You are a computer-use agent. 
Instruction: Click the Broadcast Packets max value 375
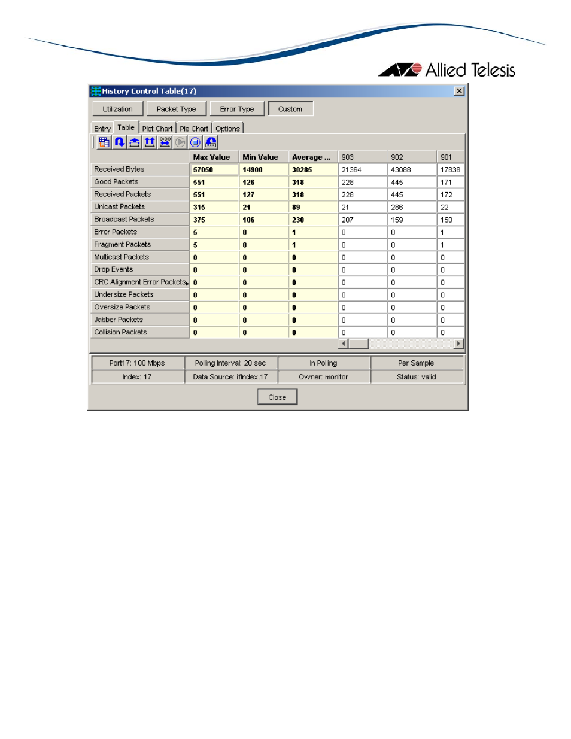click(214, 220)
